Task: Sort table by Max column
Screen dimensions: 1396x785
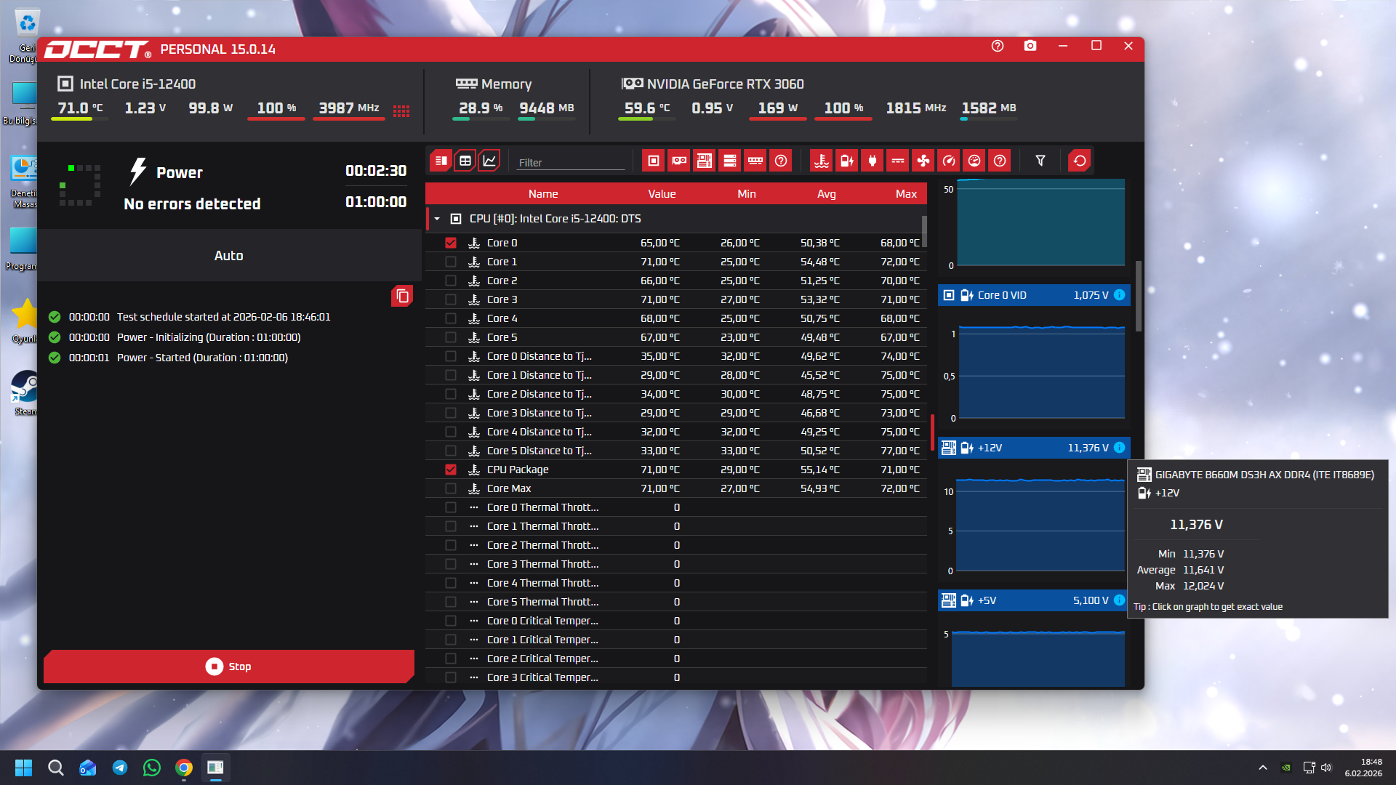Action: [906, 194]
